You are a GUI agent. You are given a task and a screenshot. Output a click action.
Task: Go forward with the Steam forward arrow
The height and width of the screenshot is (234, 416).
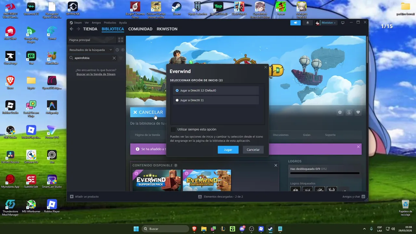pos(78,29)
